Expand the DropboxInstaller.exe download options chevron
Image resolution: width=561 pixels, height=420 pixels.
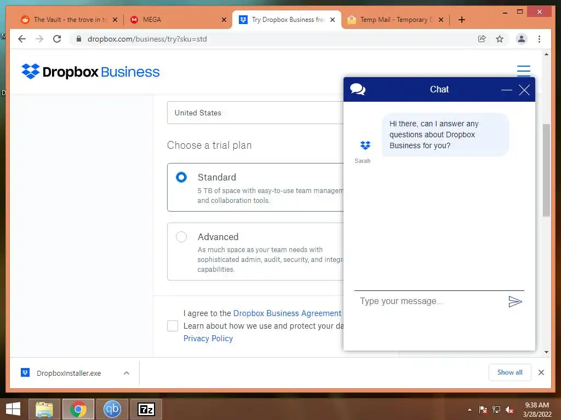tap(127, 373)
